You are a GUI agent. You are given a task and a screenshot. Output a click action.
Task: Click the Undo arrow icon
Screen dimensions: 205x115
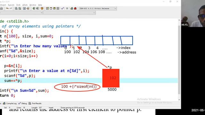[7, 9]
